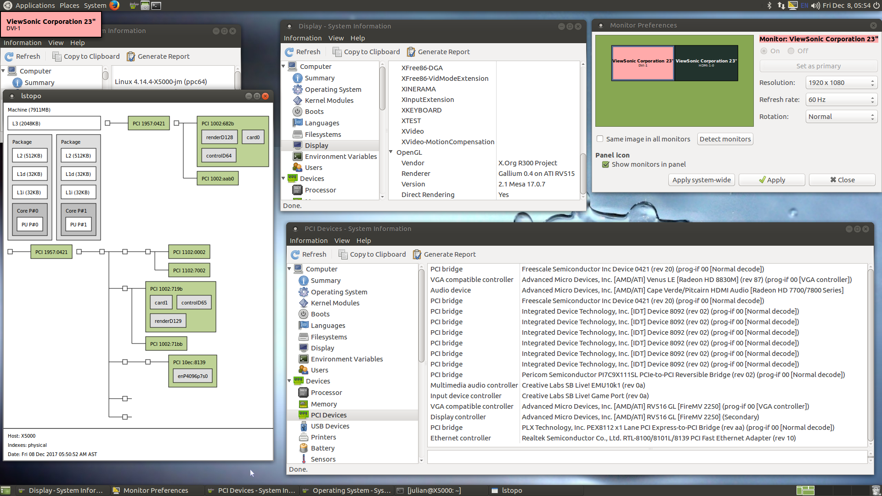Open Firefox from the top panel
This screenshot has height=496, width=882.
click(x=114, y=6)
